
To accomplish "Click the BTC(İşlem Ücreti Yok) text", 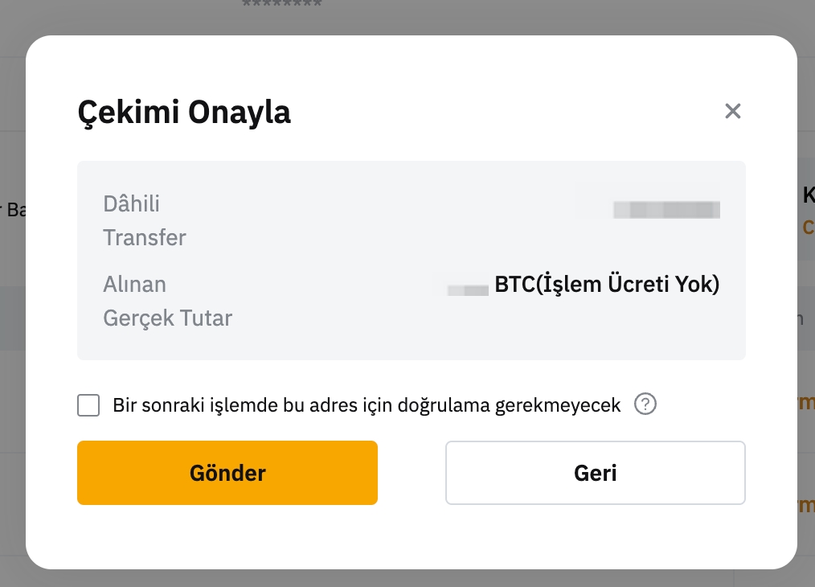I will [x=607, y=285].
